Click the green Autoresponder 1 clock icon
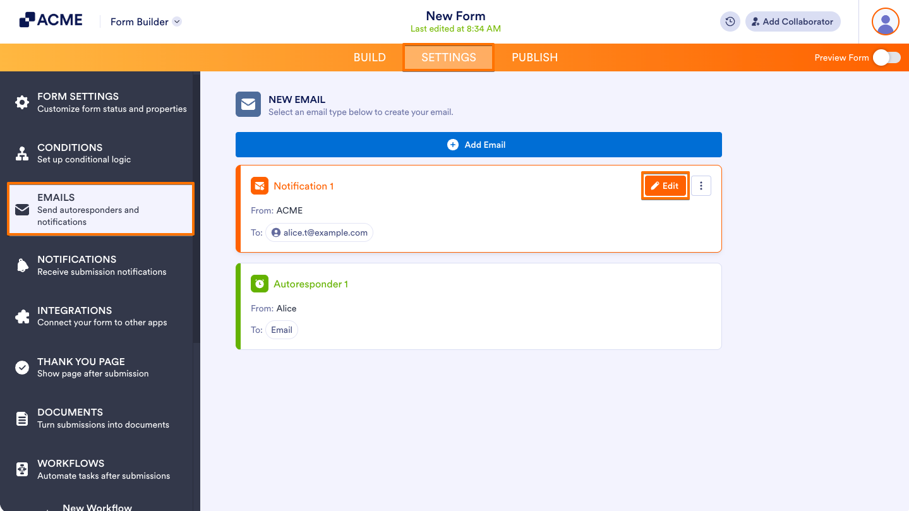This screenshot has width=909, height=511. coord(260,284)
